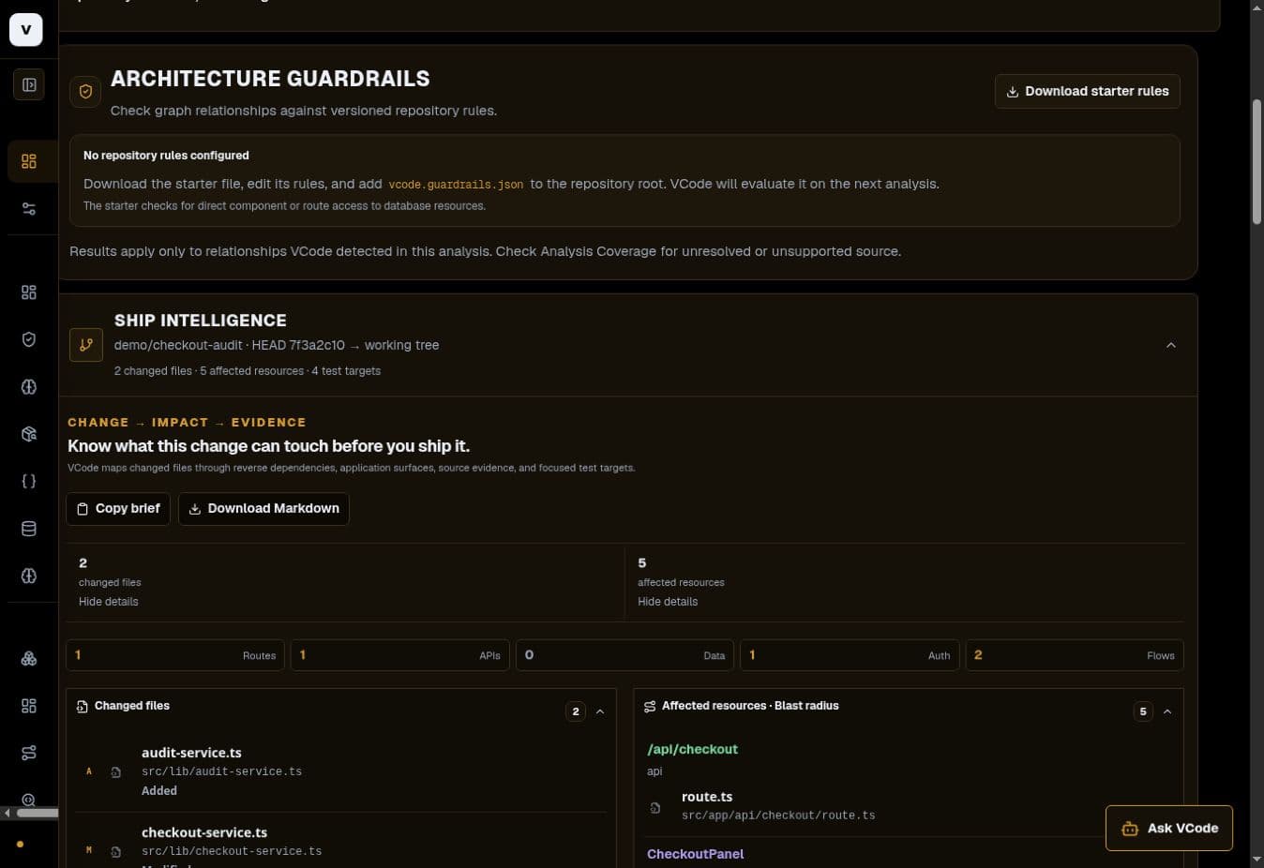Select the Flows stat card

point(1075,655)
